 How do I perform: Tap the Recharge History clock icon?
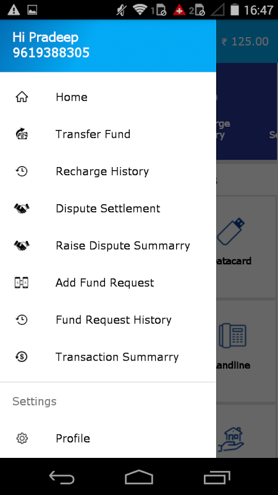[x=22, y=171]
